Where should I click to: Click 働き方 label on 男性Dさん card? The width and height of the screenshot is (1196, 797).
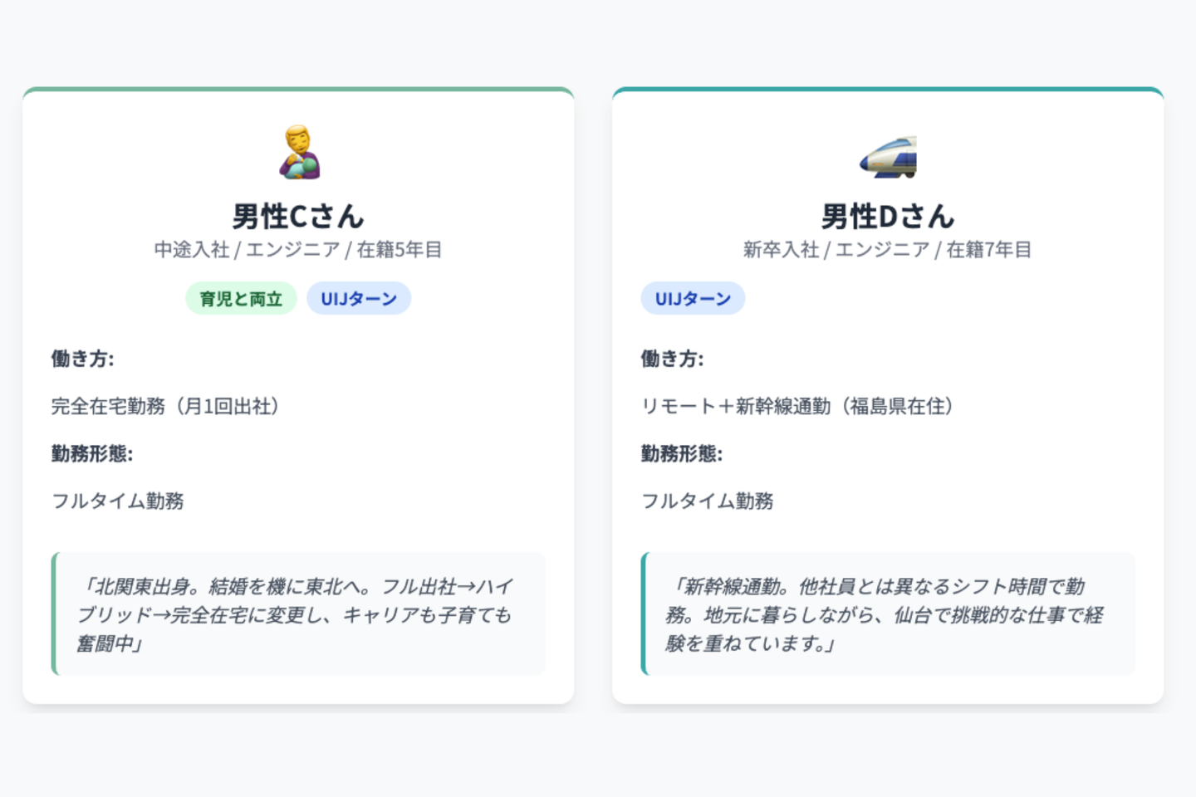click(x=673, y=359)
